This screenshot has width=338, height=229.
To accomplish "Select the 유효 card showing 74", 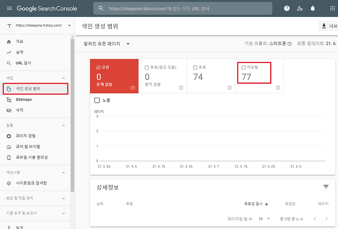I will 211,76.
